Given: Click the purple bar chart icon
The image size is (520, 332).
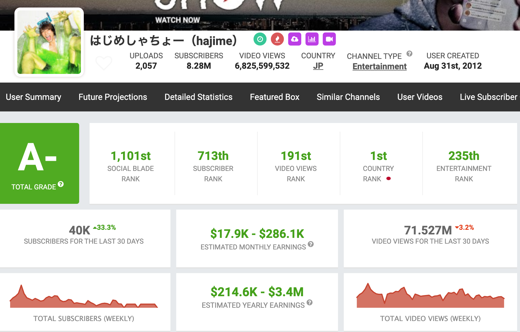Looking at the screenshot, I should [312, 39].
